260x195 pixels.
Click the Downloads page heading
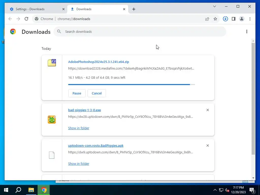[36, 32]
